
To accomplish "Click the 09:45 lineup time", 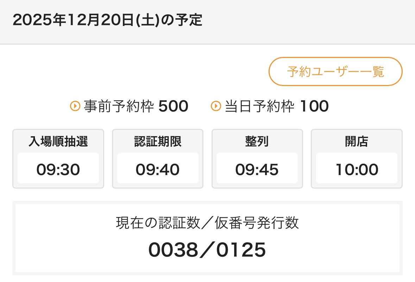I will (257, 170).
